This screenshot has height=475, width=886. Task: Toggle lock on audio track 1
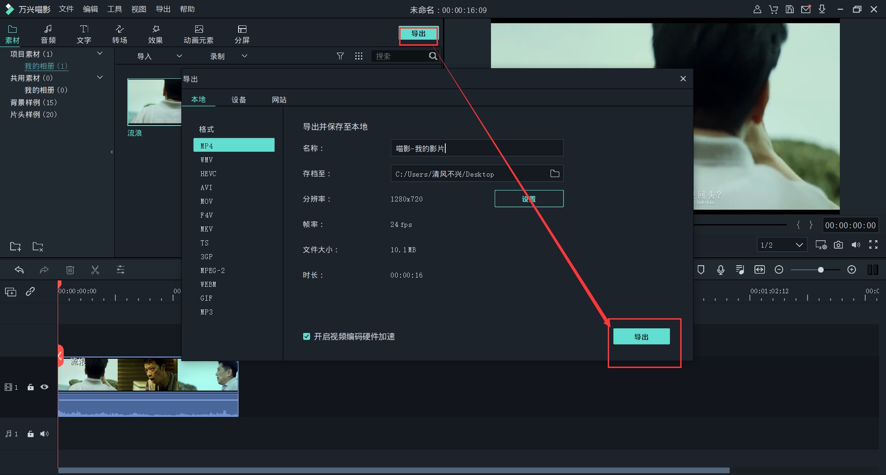(x=30, y=434)
